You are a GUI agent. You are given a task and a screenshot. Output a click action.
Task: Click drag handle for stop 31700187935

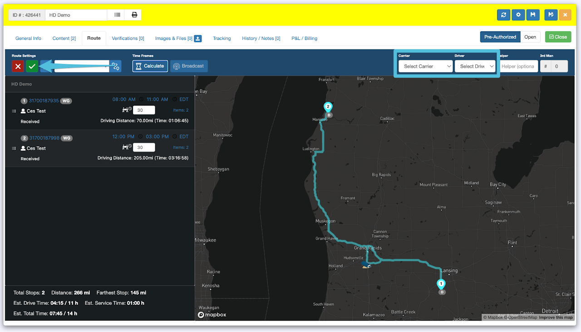pos(14,111)
